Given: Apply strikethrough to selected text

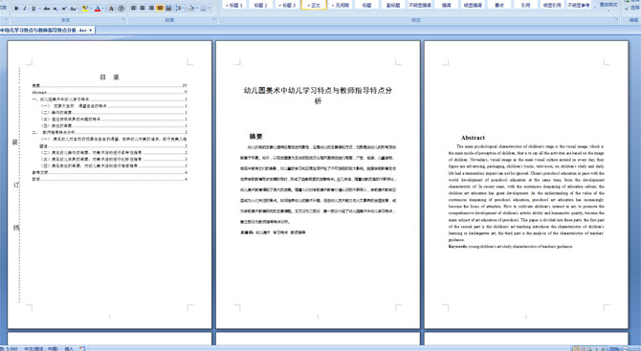Looking at the screenshot, I should tap(46, 9).
